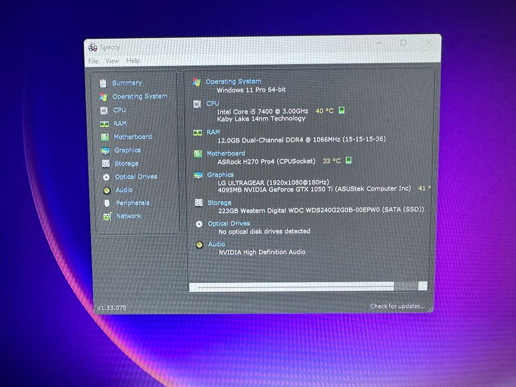Click the Check for updates link
516x387 pixels.
(397, 306)
